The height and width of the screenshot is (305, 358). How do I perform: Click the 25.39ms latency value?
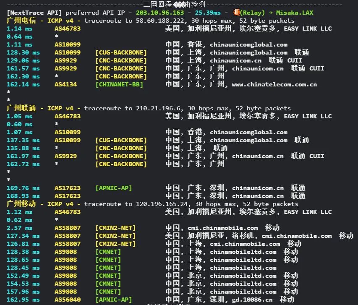(x=208, y=13)
